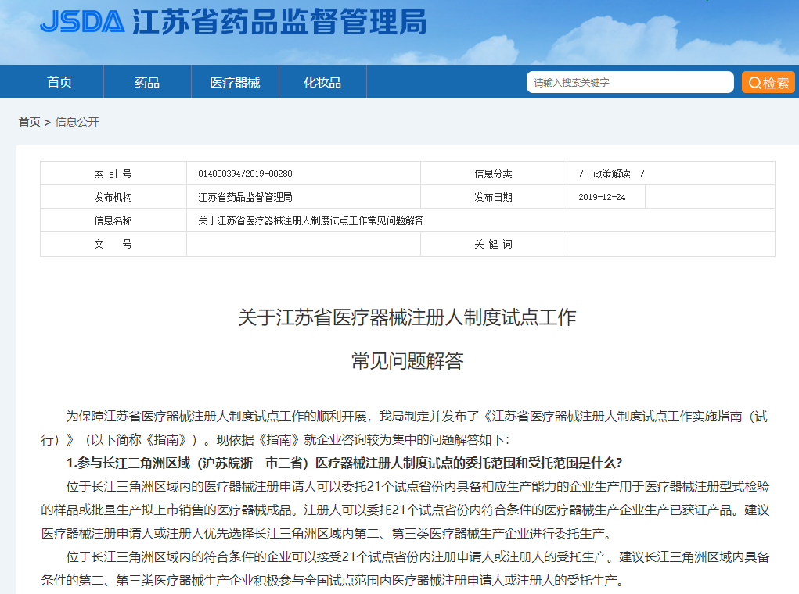Click the 常见问题解答 subtitle
This screenshot has height=594, width=799.
pos(407,360)
